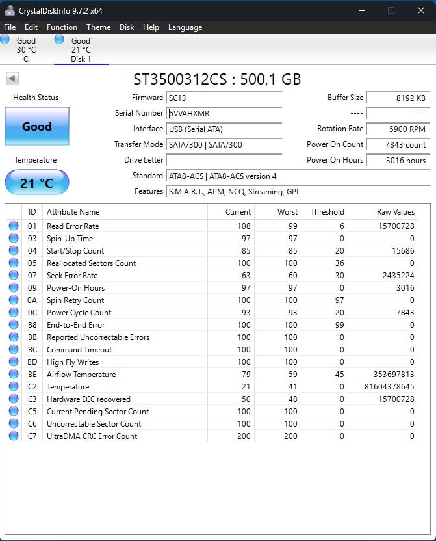Click the blue status orb for drive C:

click(5, 39)
